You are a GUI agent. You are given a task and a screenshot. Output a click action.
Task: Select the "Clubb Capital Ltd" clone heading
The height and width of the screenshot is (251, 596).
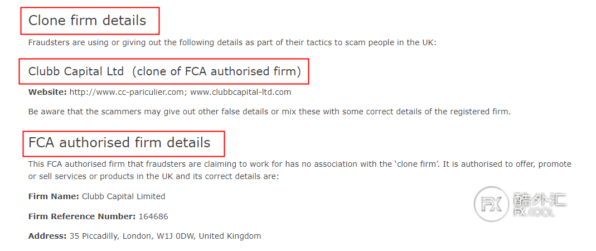coord(76,71)
